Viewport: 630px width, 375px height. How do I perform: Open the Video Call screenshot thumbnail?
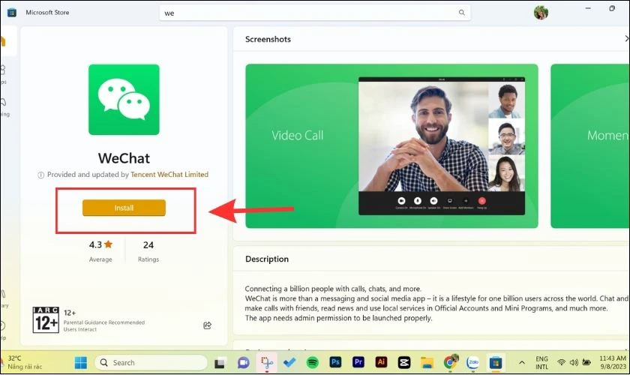391,146
